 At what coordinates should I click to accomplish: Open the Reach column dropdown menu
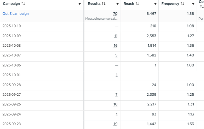155,4
